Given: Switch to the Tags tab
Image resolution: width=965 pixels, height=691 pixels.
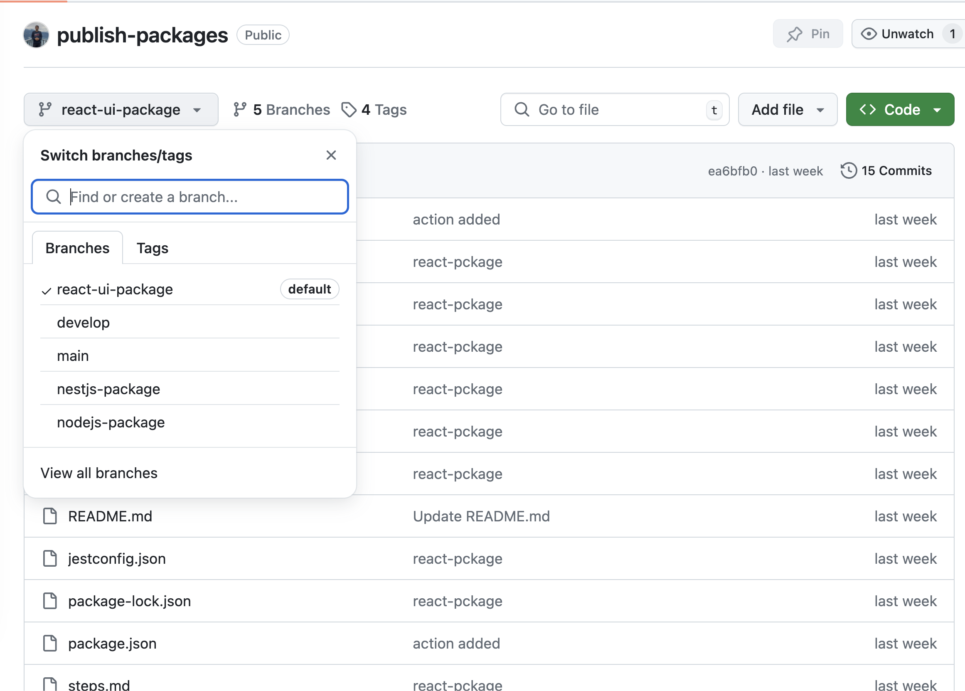Looking at the screenshot, I should (x=152, y=248).
